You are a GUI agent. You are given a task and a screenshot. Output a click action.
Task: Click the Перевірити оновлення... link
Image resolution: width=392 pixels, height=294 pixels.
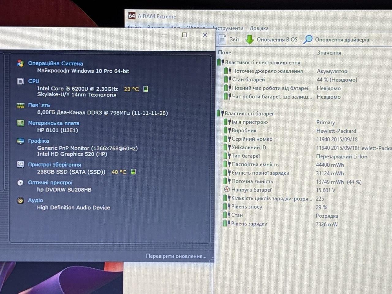[176, 256]
